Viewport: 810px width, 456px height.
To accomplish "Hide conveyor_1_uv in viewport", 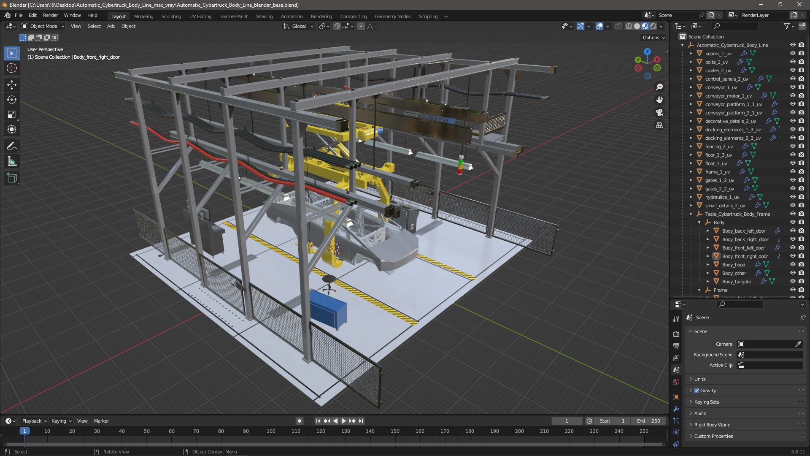I will point(793,87).
